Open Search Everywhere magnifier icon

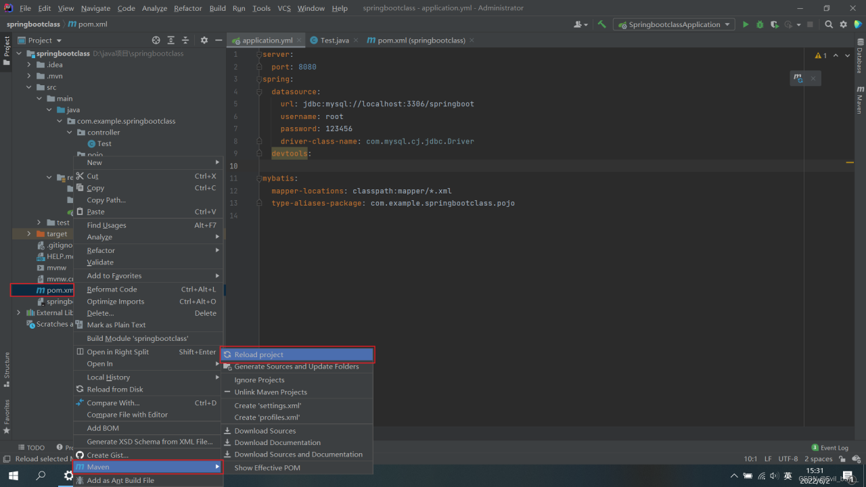[x=829, y=24]
